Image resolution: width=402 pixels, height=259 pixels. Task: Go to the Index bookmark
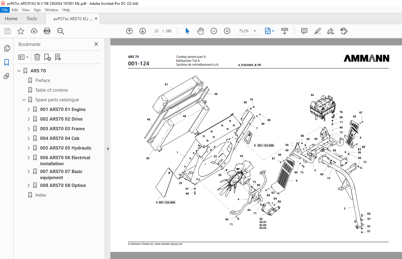tap(41, 195)
